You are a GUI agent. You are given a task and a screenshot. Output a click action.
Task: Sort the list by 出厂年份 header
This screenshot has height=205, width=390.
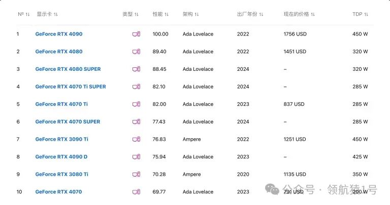pyautogui.click(x=250, y=14)
